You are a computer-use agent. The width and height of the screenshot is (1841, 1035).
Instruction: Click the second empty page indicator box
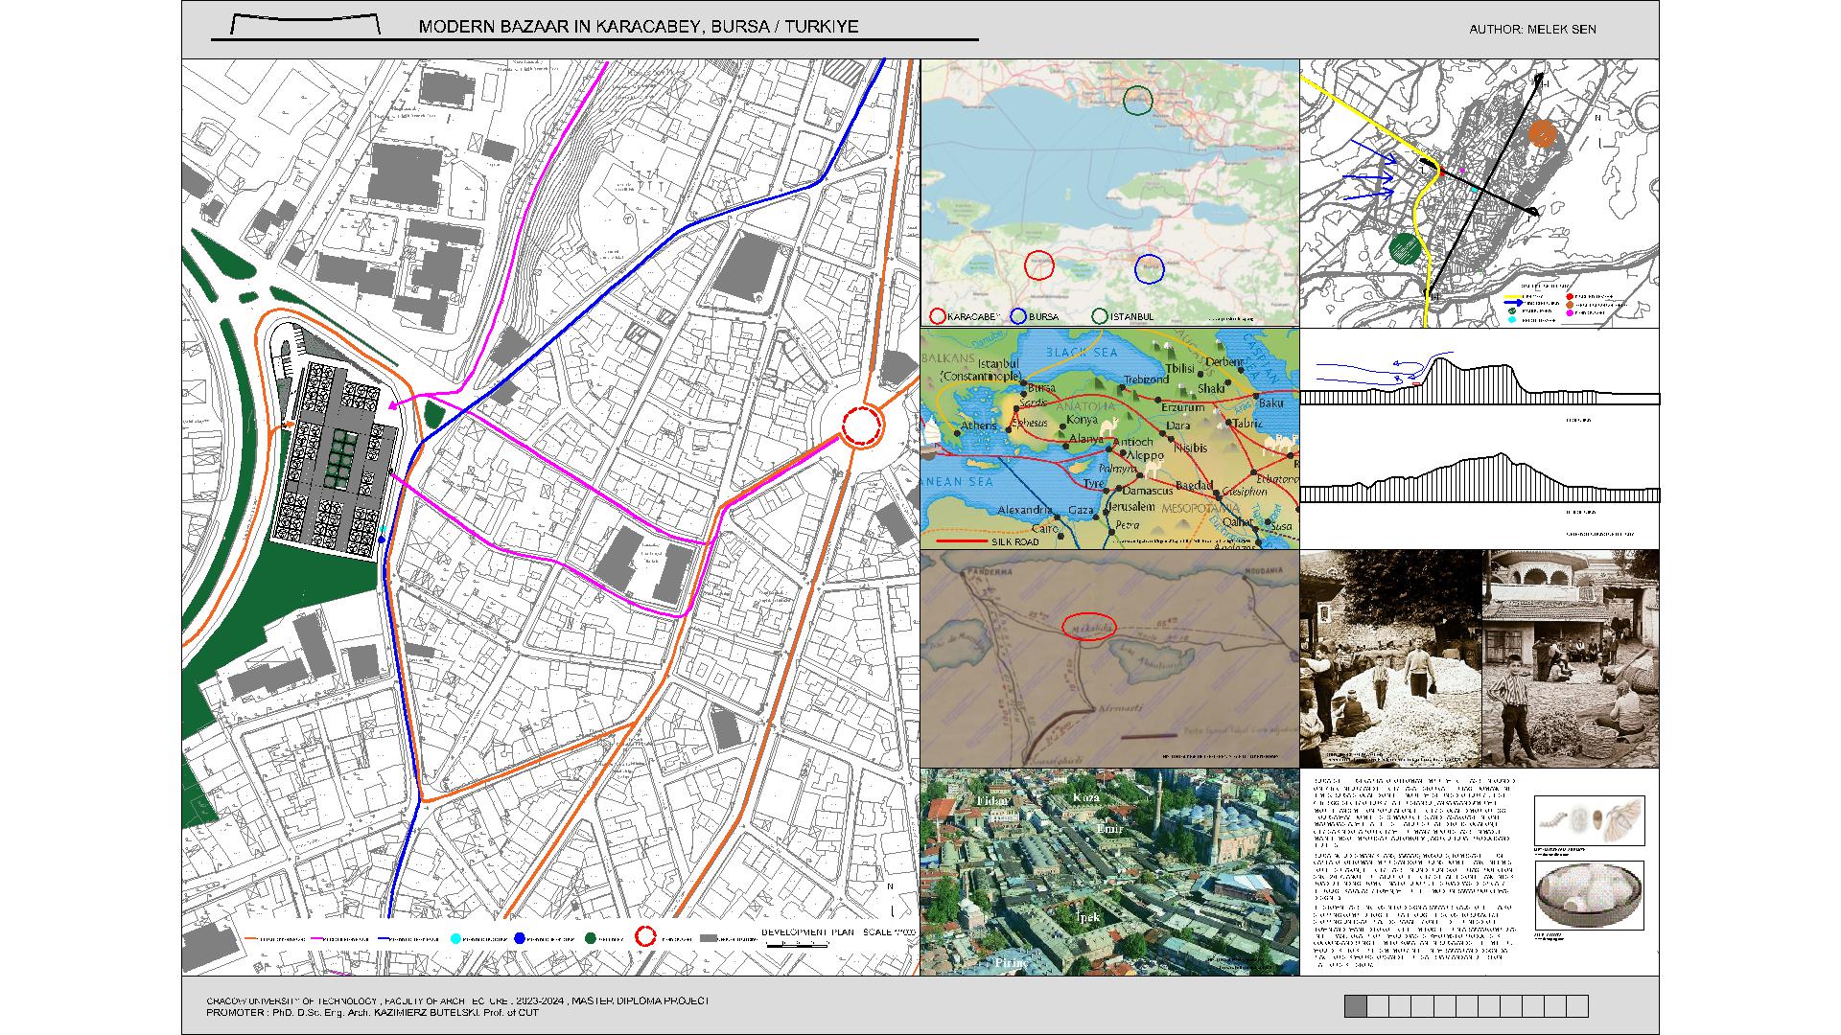1378,1006
